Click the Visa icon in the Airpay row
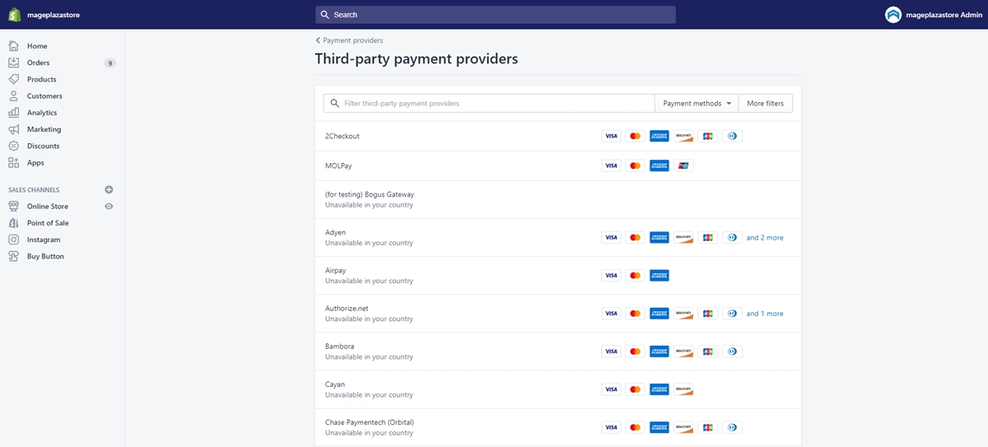Image resolution: width=988 pixels, height=447 pixels. [611, 276]
